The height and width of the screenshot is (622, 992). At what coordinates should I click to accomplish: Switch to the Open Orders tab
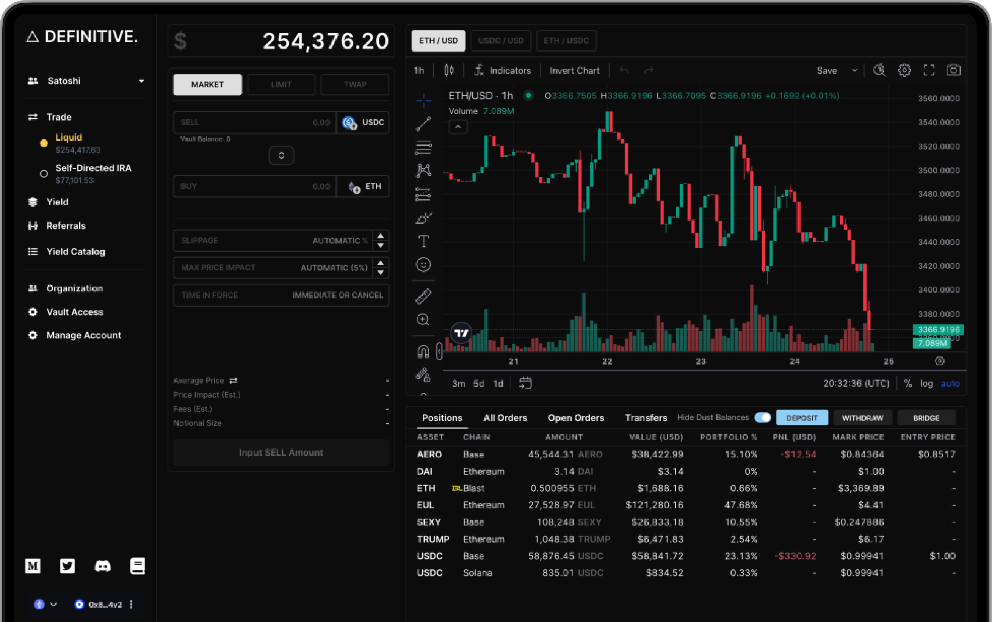pyautogui.click(x=576, y=418)
